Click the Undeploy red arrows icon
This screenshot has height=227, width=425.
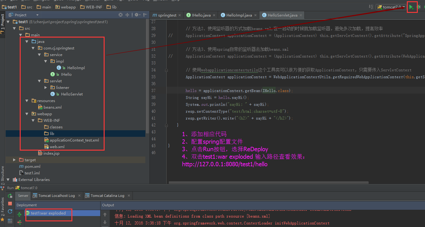click(19, 222)
